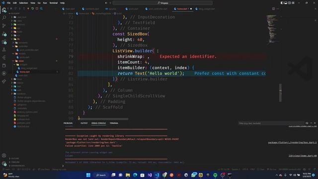Open Microsoft Edge from taskbar
The height and width of the screenshot is (179, 318).
coord(135,175)
